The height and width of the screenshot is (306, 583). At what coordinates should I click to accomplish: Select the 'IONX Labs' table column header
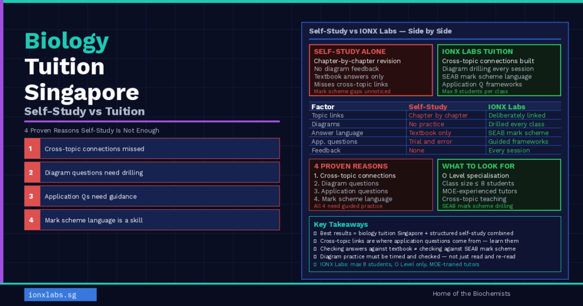click(x=507, y=107)
